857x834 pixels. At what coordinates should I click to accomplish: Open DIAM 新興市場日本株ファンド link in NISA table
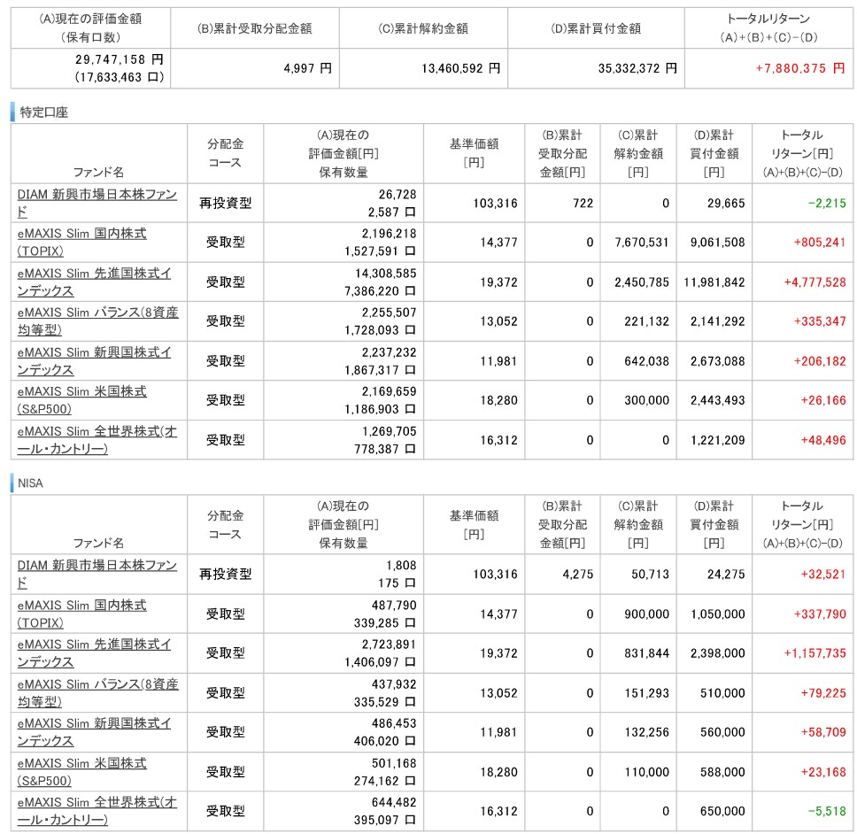tap(97, 574)
